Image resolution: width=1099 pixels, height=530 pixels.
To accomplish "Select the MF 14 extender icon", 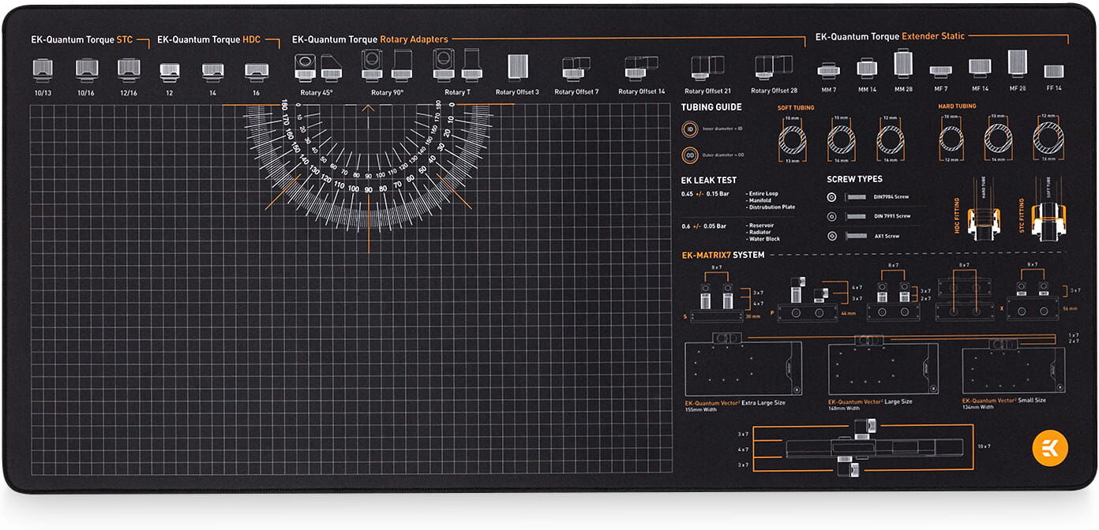I will pos(980,68).
